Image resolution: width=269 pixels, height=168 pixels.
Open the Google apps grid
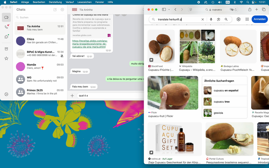[x=247, y=19]
